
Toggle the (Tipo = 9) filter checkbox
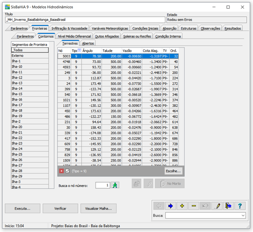(67, 171)
